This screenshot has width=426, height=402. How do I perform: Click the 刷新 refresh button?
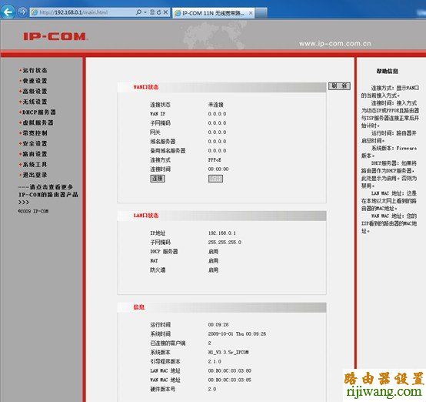tap(339, 86)
